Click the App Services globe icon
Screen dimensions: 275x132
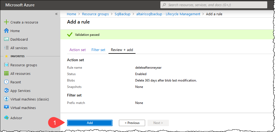6,91
